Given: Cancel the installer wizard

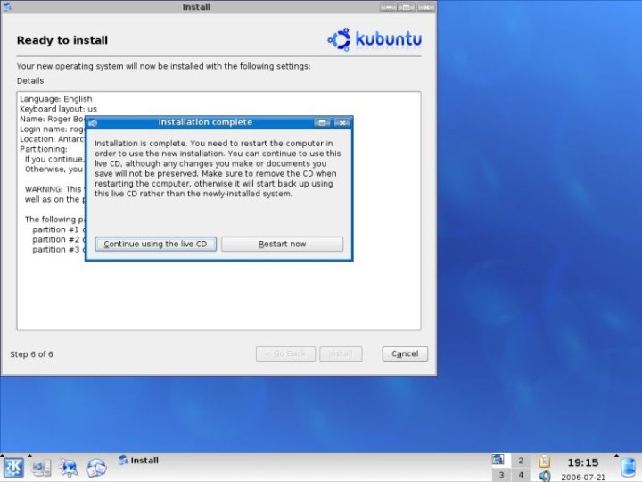Looking at the screenshot, I should coord(405,353).
